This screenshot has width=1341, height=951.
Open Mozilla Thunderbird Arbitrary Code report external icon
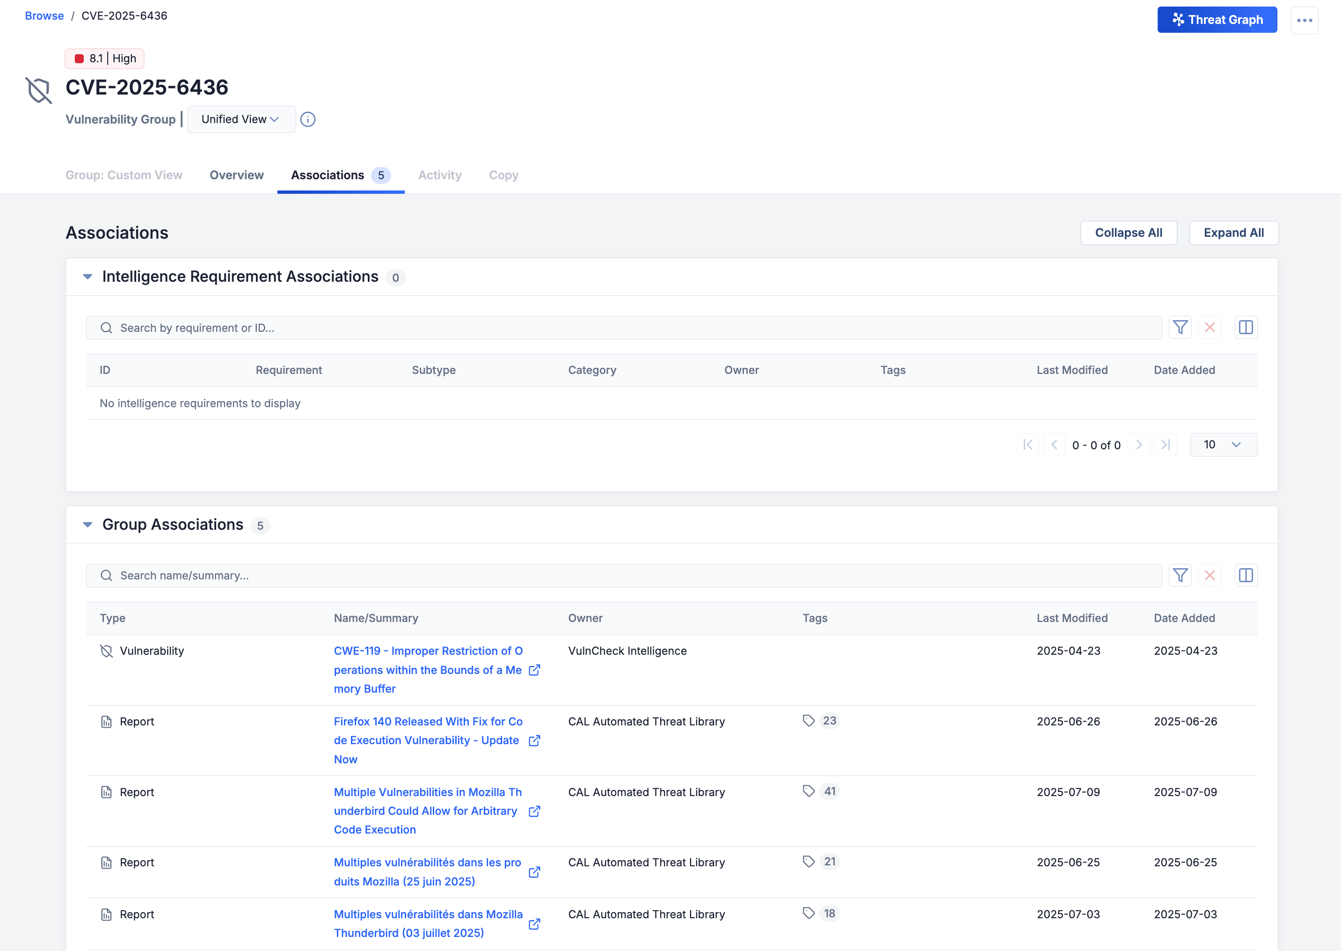coord(534,811)
